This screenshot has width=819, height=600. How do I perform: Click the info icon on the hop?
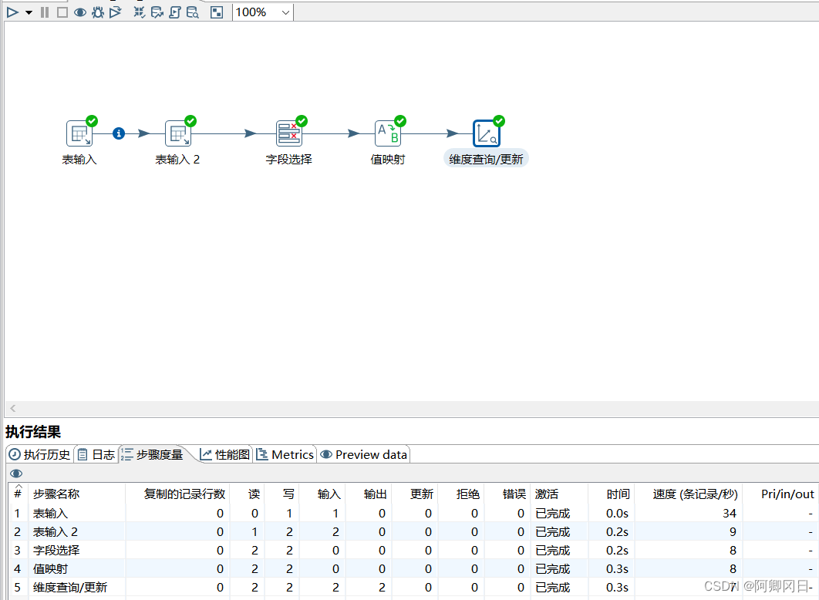(x=119, y=133)
